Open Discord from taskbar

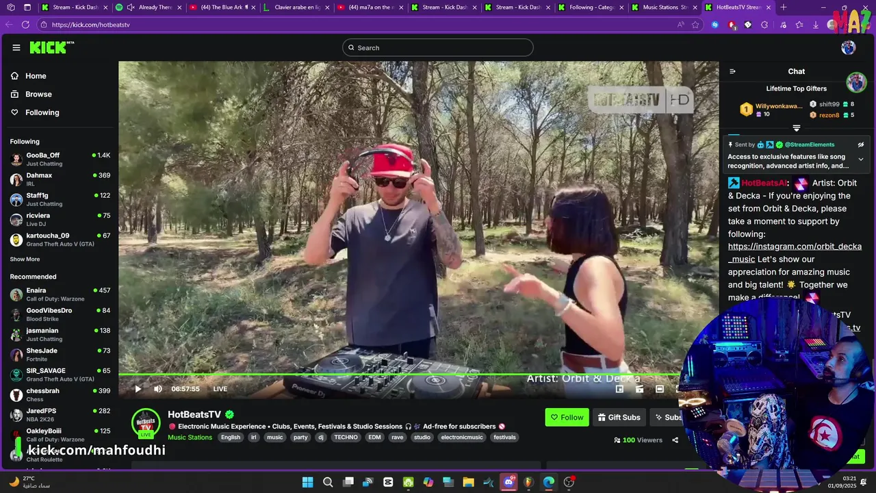coord(508,482)
